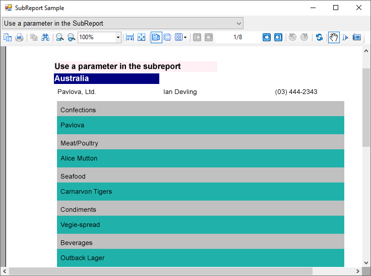Click the Seafood category row
371x276 pixels.
click(x=201, y=175)
